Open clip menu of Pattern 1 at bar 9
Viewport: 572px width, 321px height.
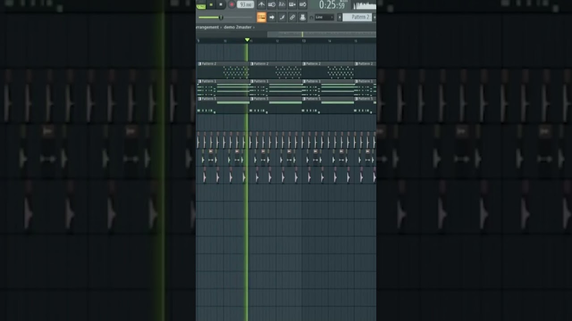coord(199,81)
